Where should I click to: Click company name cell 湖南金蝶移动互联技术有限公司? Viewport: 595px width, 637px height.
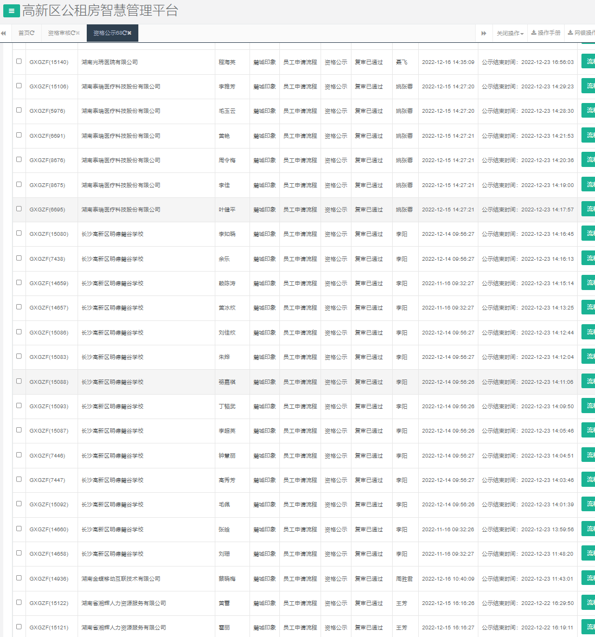click(121, 578)
